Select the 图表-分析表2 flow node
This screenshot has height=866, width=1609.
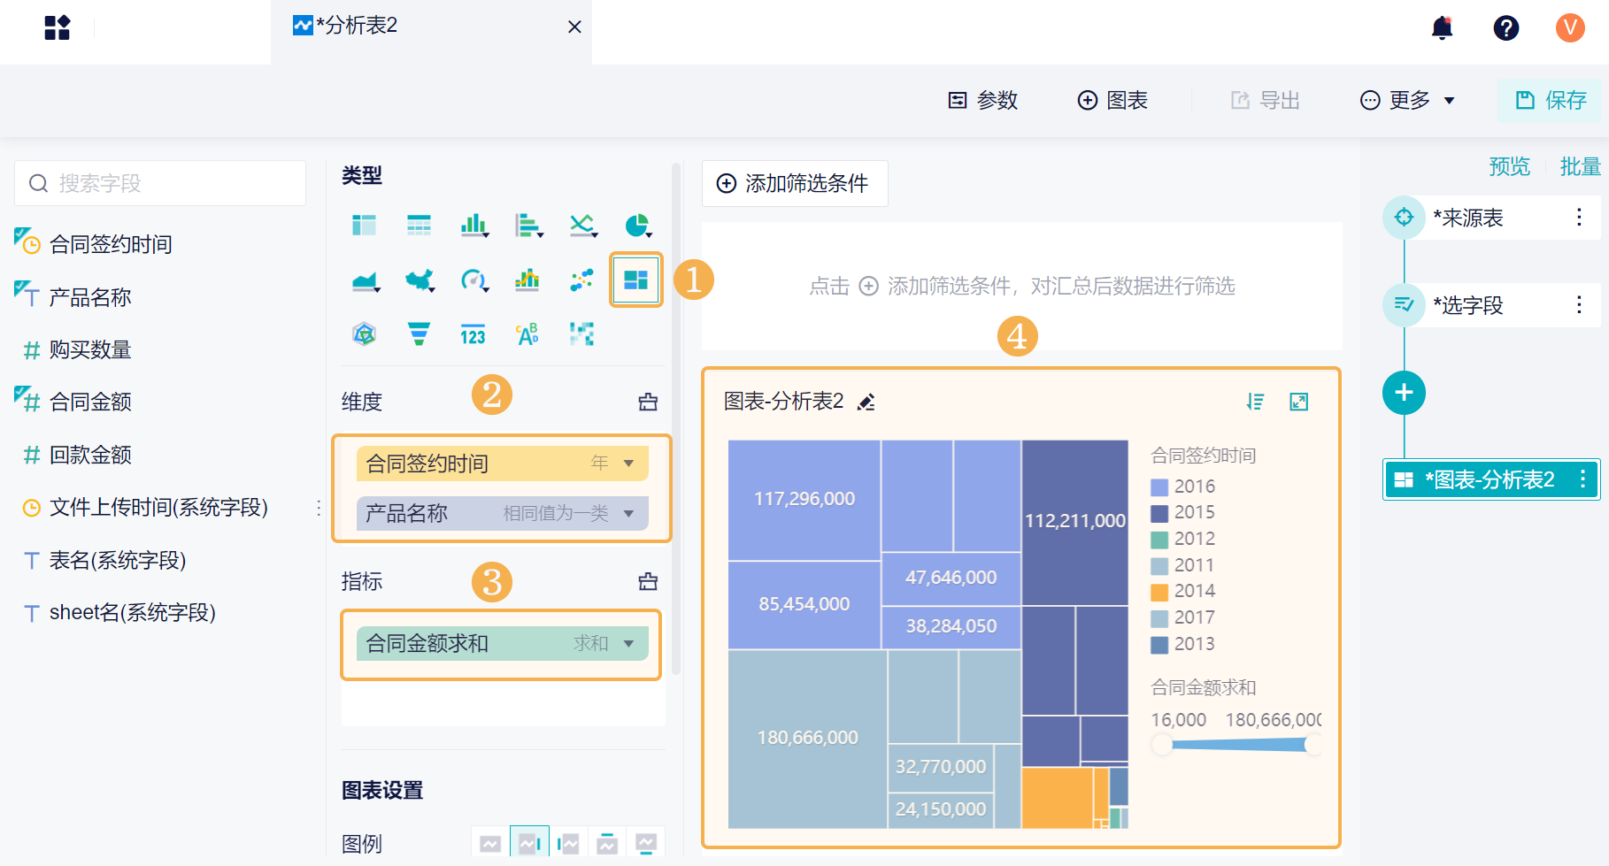1491,479
